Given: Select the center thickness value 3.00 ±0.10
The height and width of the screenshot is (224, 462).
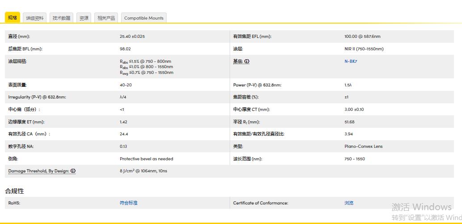Looking at the screenshot, I should [354, 110].
